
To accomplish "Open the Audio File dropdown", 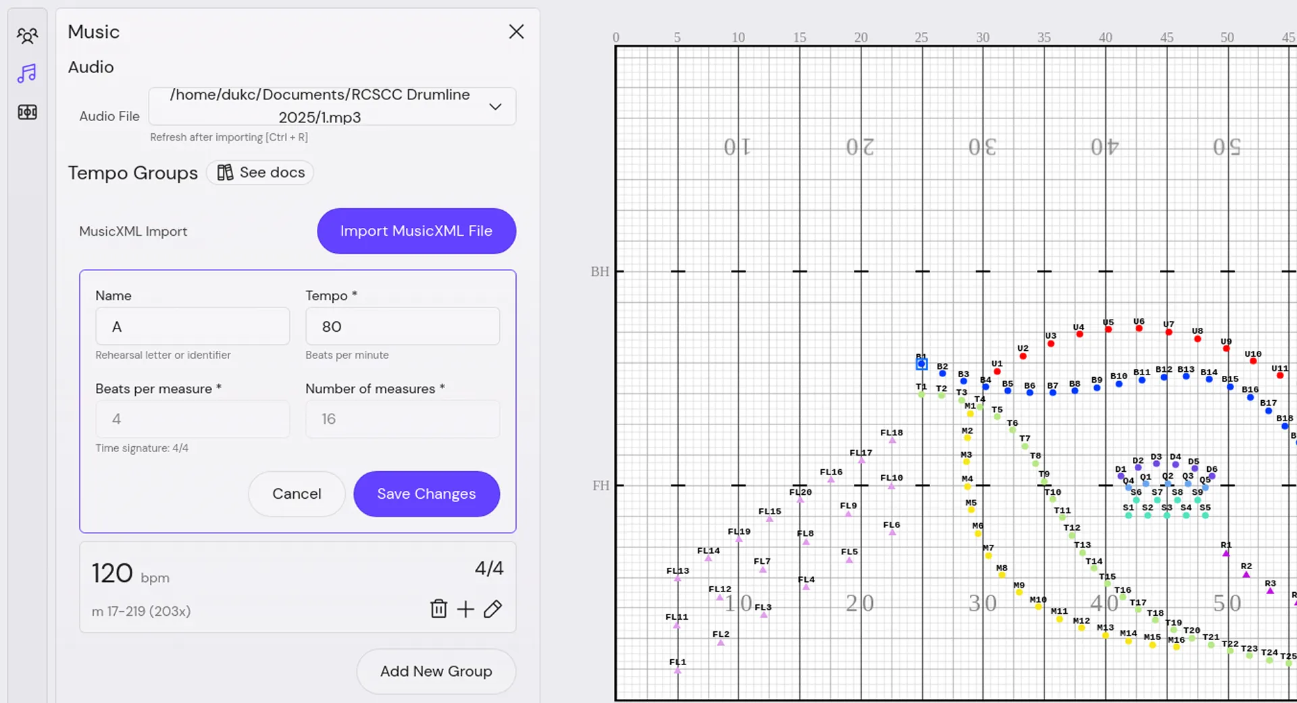I will pos(331,106).
